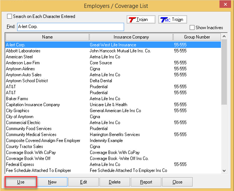Select the Abbott Laboratories row
The width and height of the screenshot is (234, 191).
113,51
